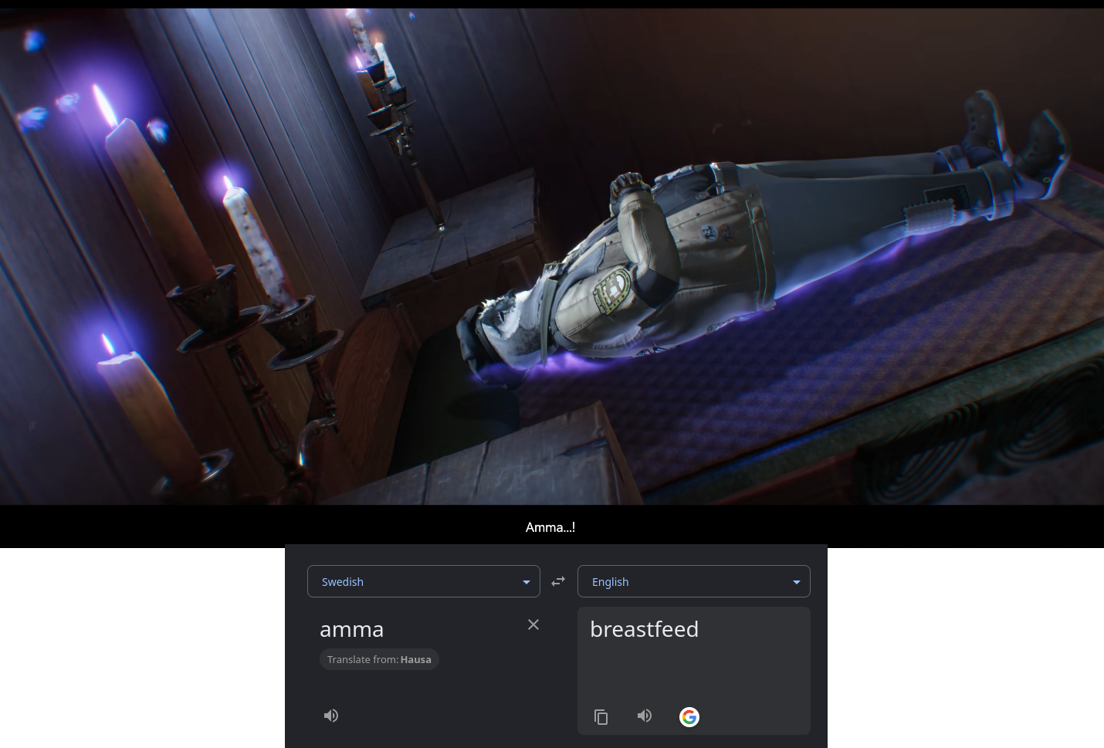Image resolution: width=1104 pixels, height=748 pixels.
Task: Clear the source text 'amma'
Action: pyautogui.click(x=533, y=624)
